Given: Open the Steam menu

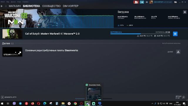Looking at the screenshot, I should point(3,2).
